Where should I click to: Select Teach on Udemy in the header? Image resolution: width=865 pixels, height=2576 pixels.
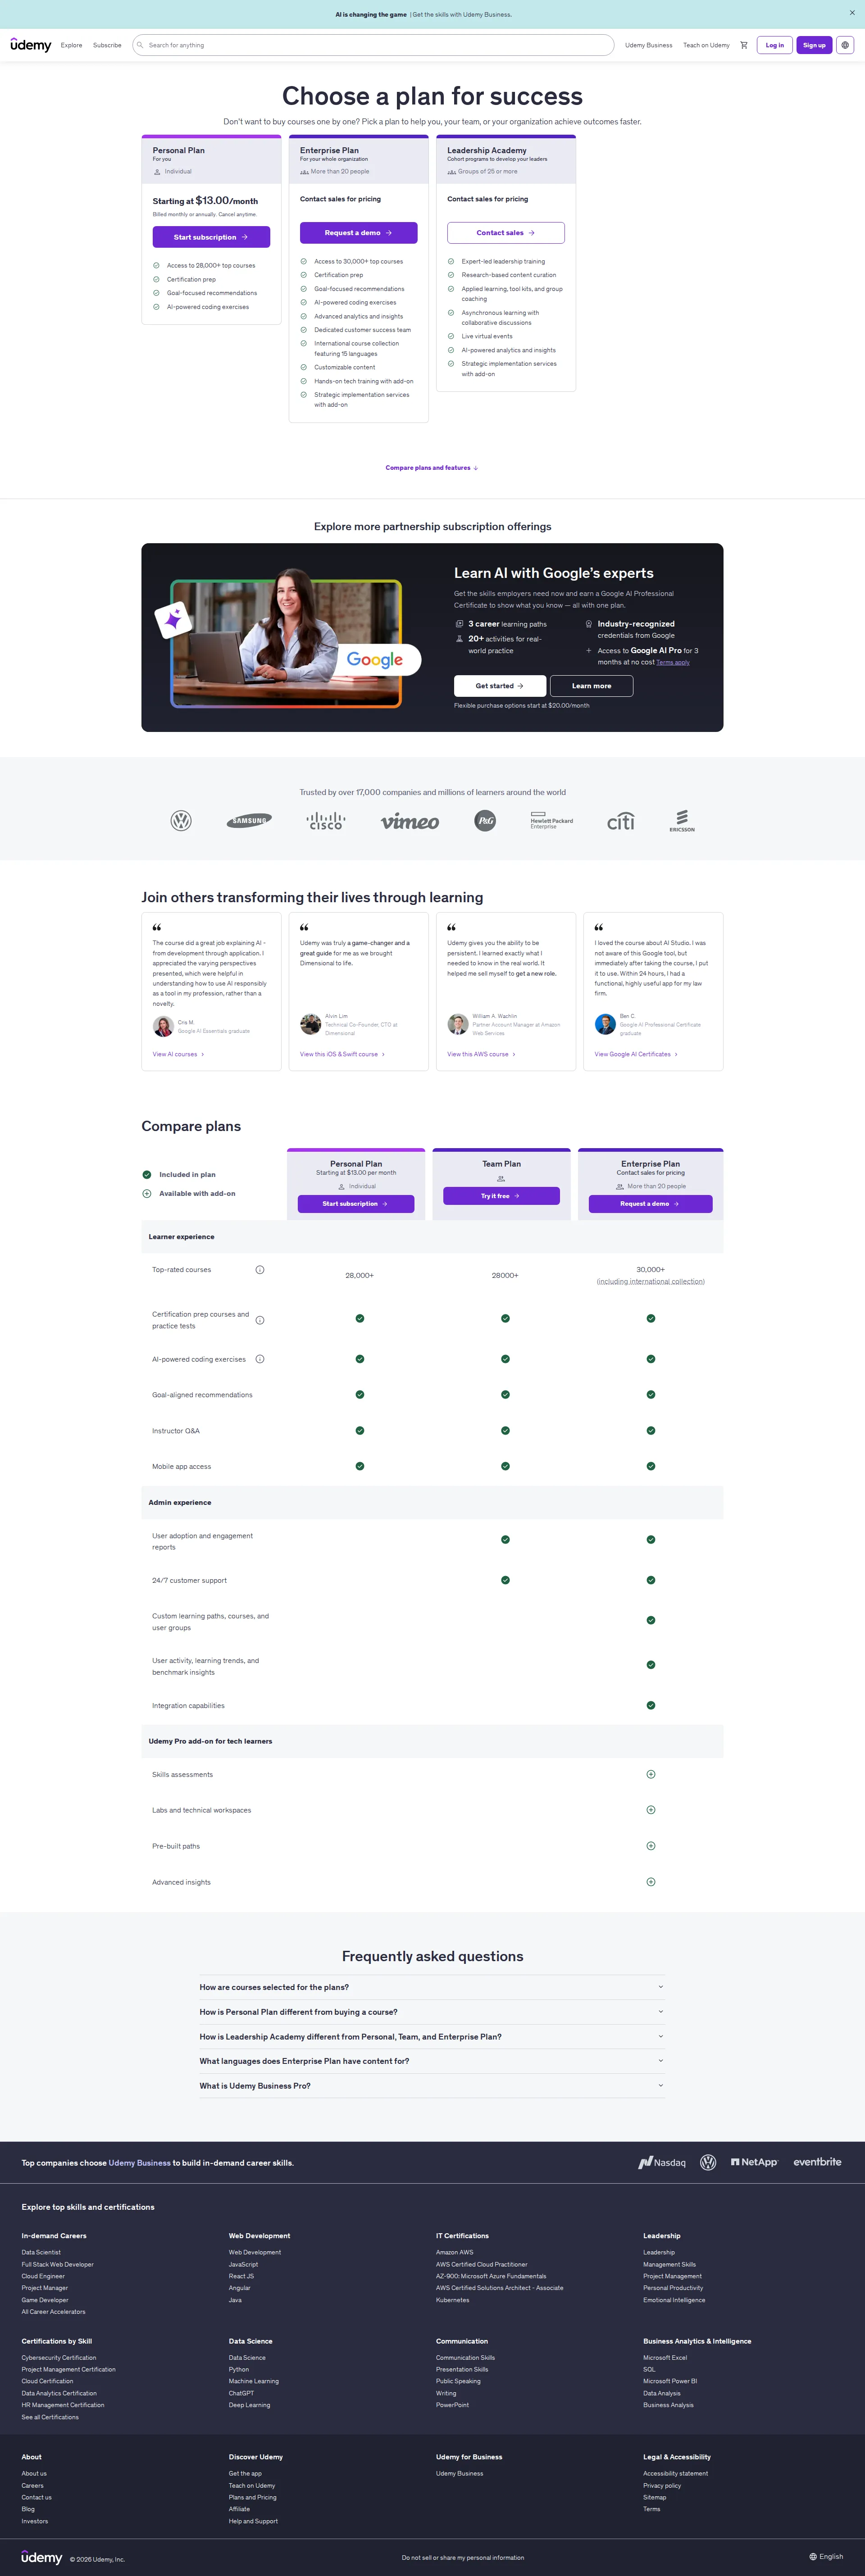[x=706, y=44]
